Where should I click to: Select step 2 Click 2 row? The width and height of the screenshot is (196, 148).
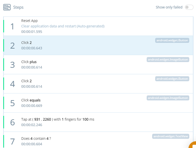pyautogui.click(x=94, y=45)
